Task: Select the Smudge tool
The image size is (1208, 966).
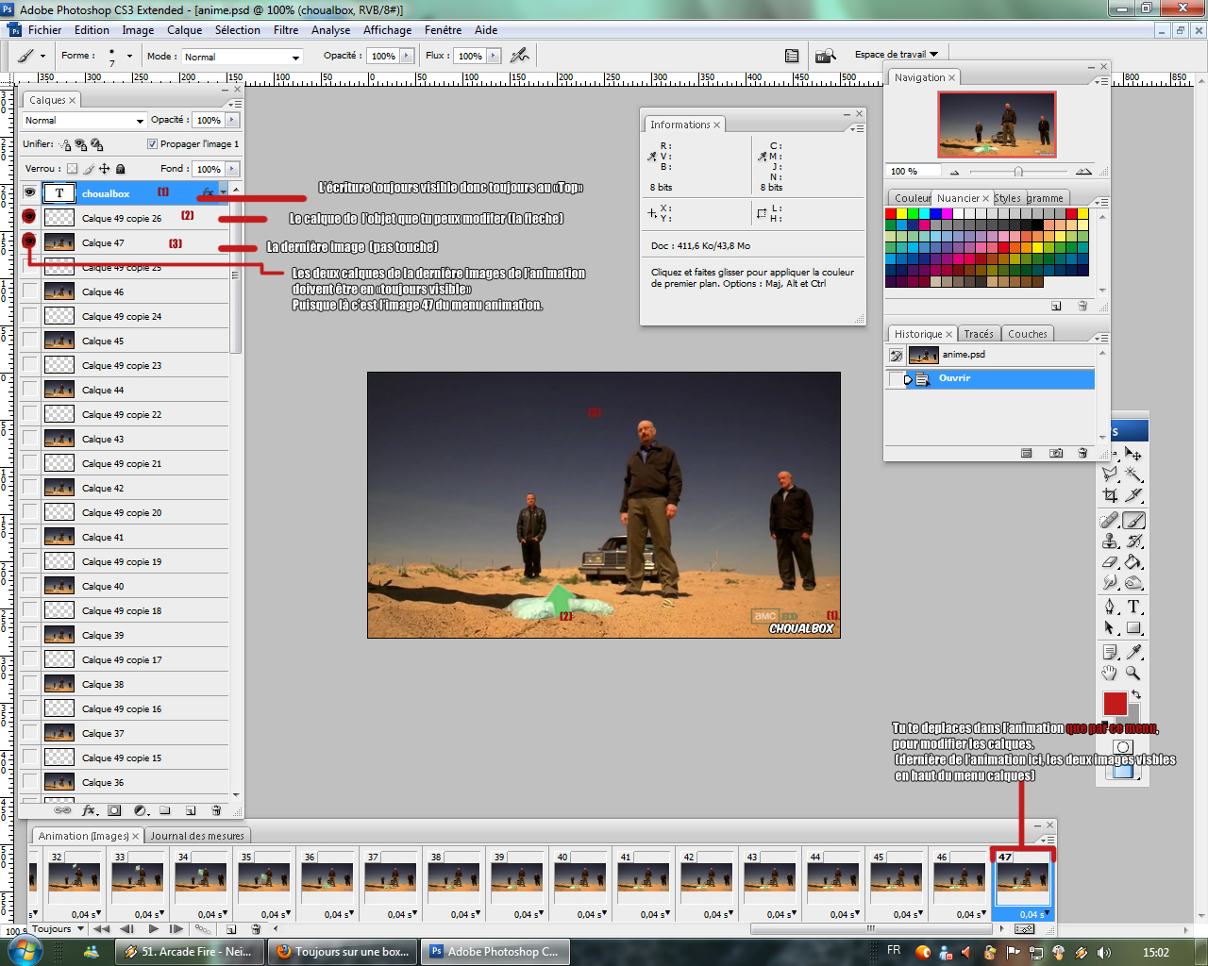Action: [x=1110, y=583]
